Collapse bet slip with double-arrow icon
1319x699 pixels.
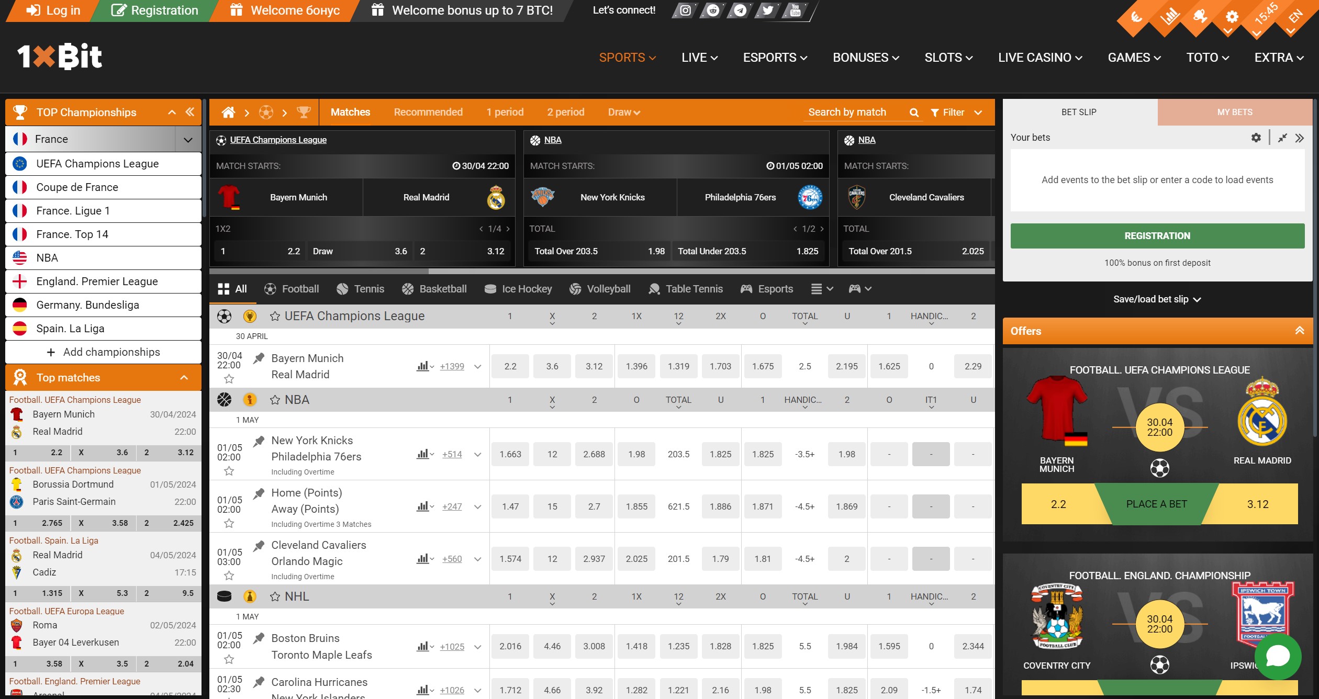pyautogui.click(x=1300, y=138)
